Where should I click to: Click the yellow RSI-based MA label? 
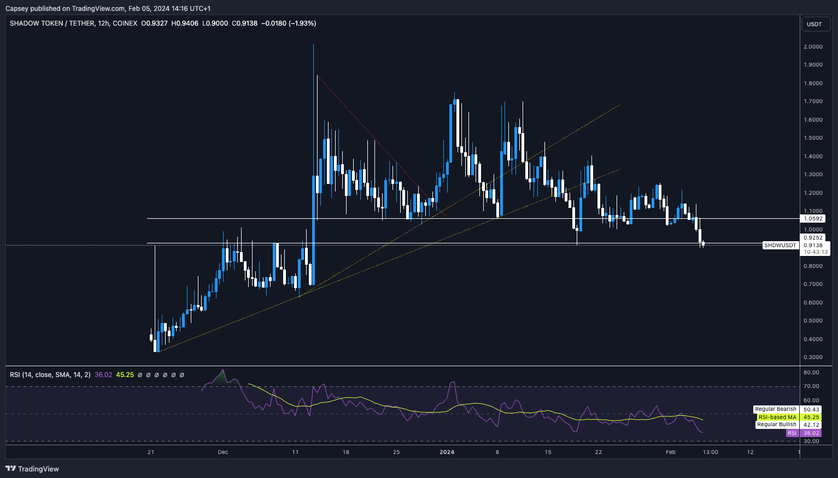[777, 417]
